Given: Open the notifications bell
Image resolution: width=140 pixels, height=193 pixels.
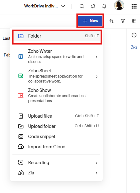Looking at the screenshot, I should point(104,6).
